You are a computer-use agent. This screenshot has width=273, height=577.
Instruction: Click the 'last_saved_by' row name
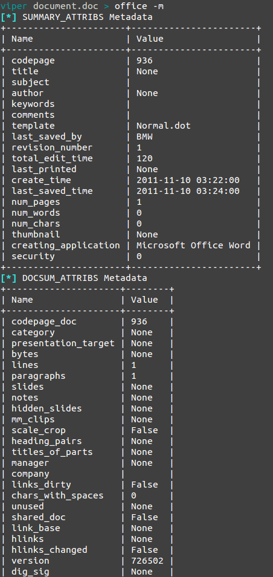tap(47, 137)
